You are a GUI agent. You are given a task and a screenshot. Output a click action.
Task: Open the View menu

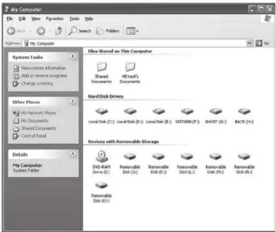[x=36, y=19]
